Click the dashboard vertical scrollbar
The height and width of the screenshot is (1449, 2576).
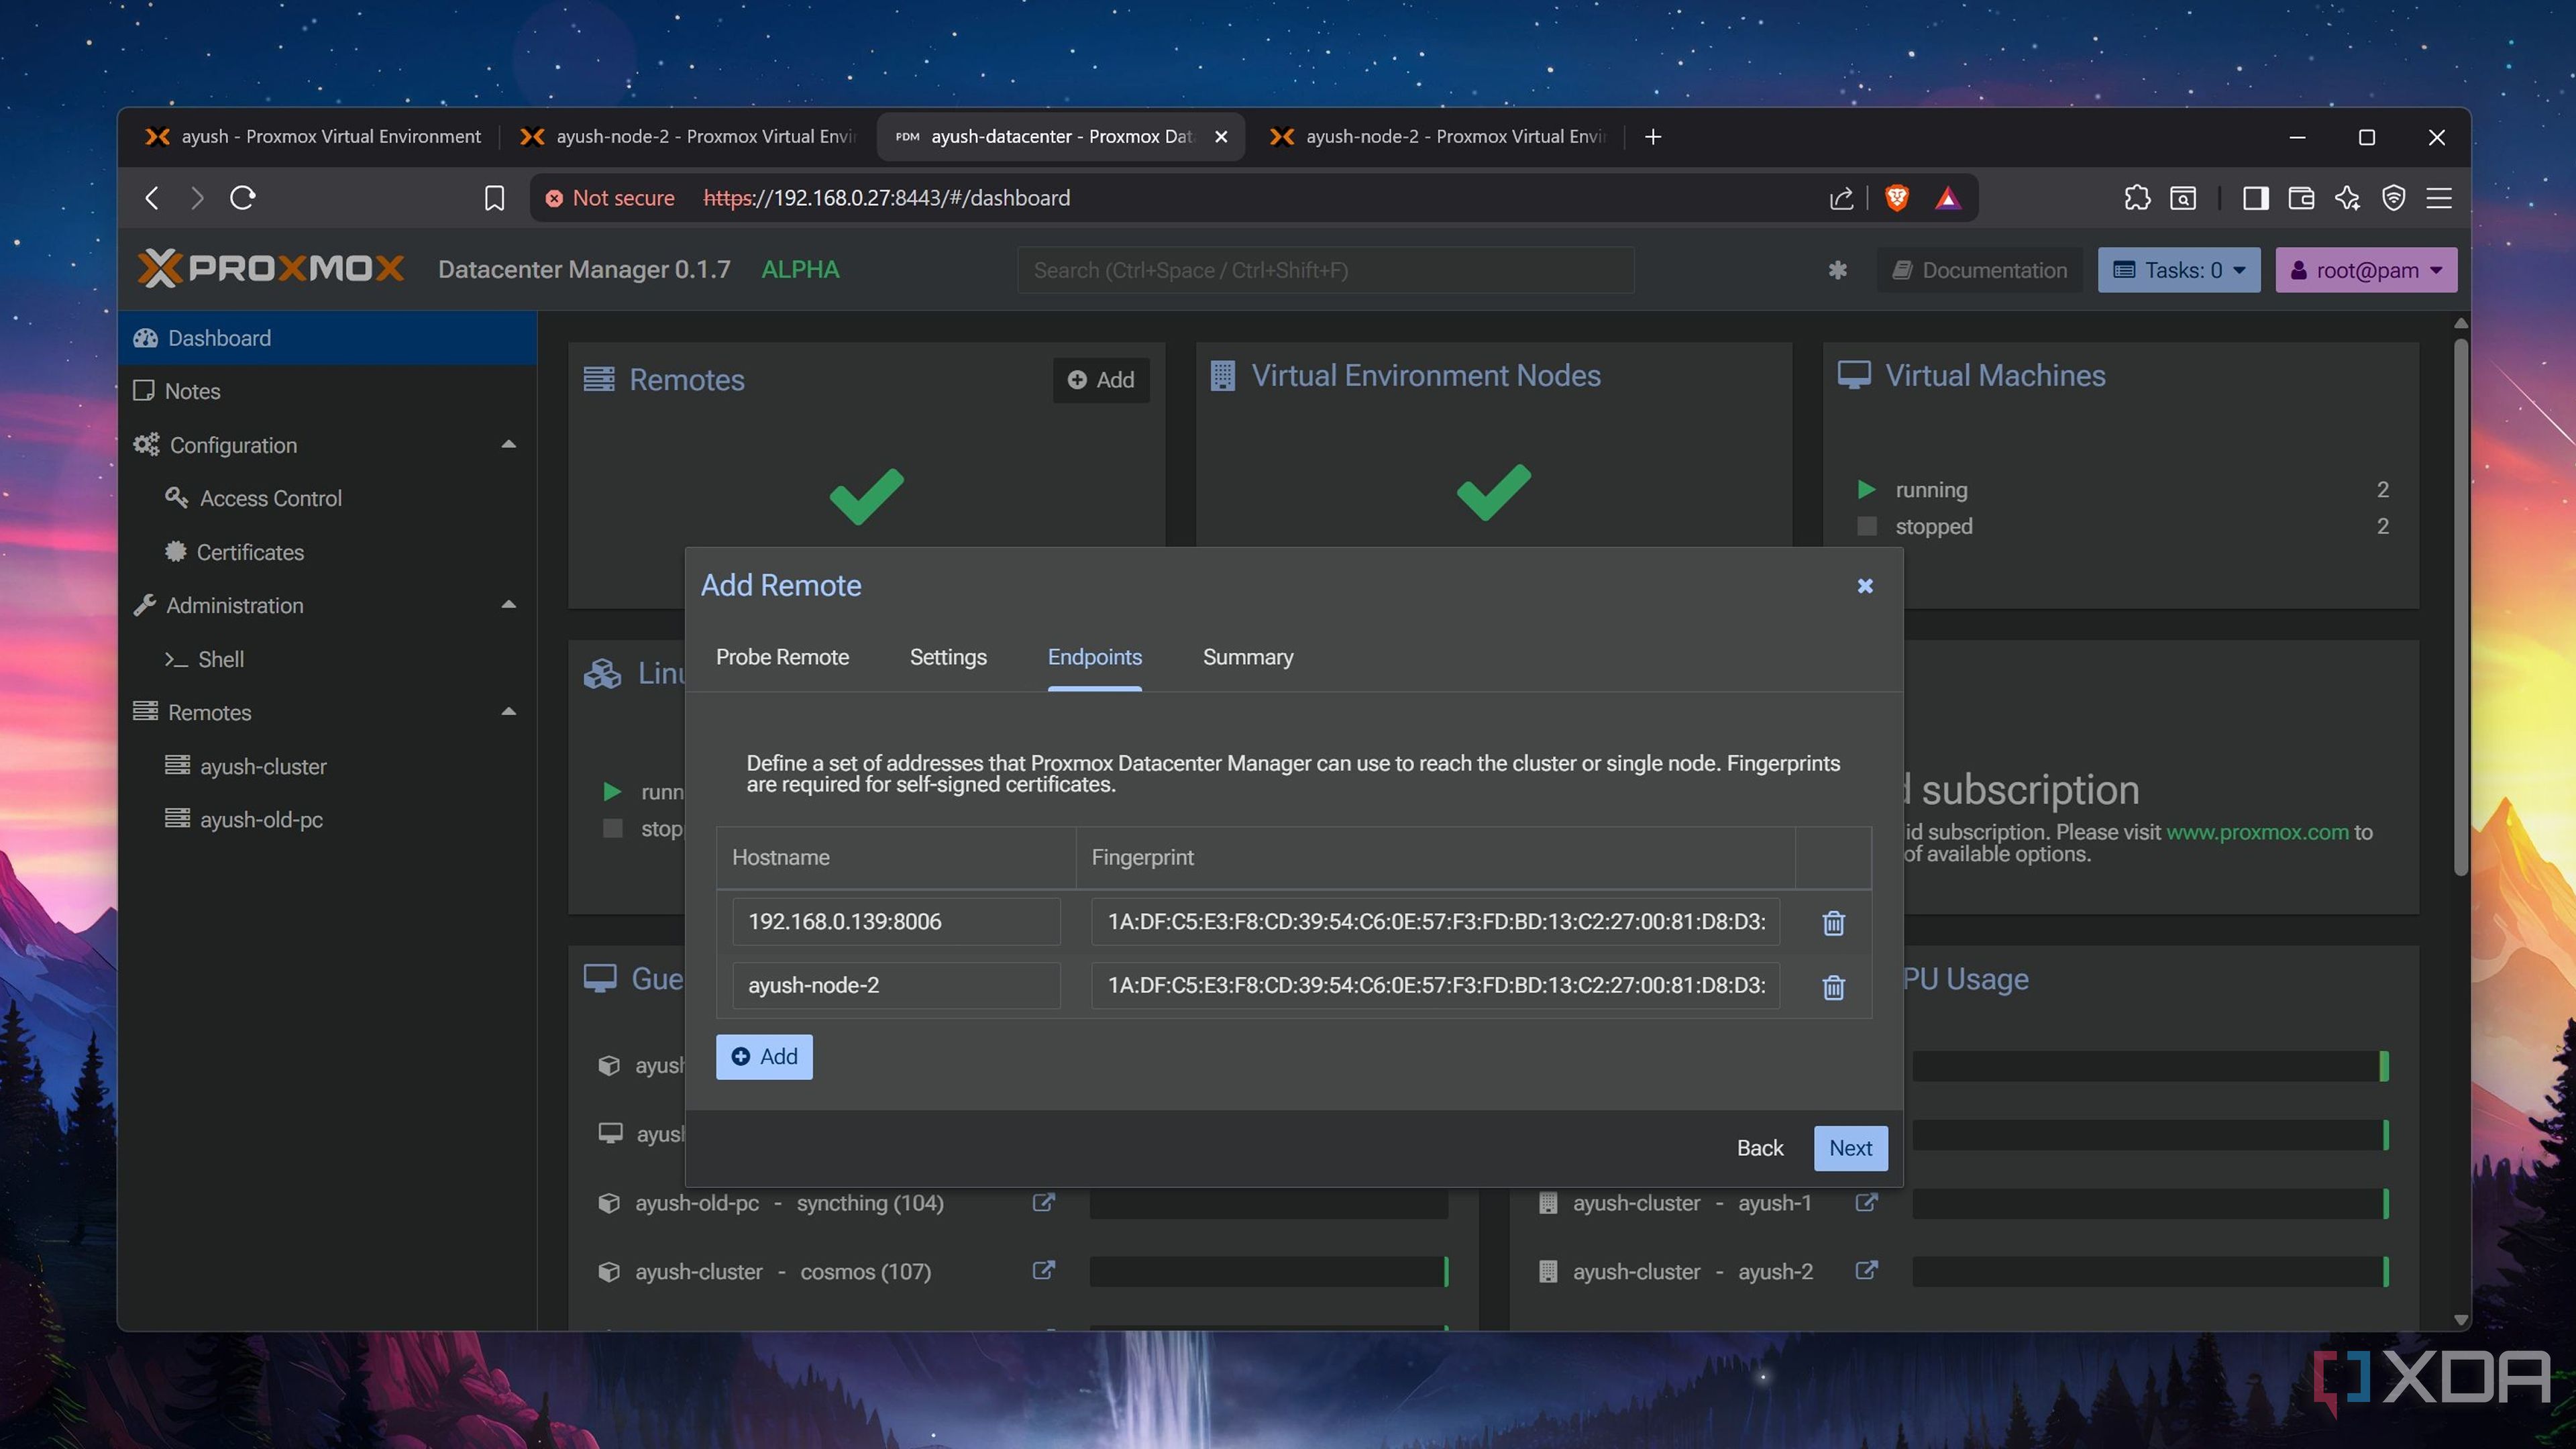[2461, 608]
